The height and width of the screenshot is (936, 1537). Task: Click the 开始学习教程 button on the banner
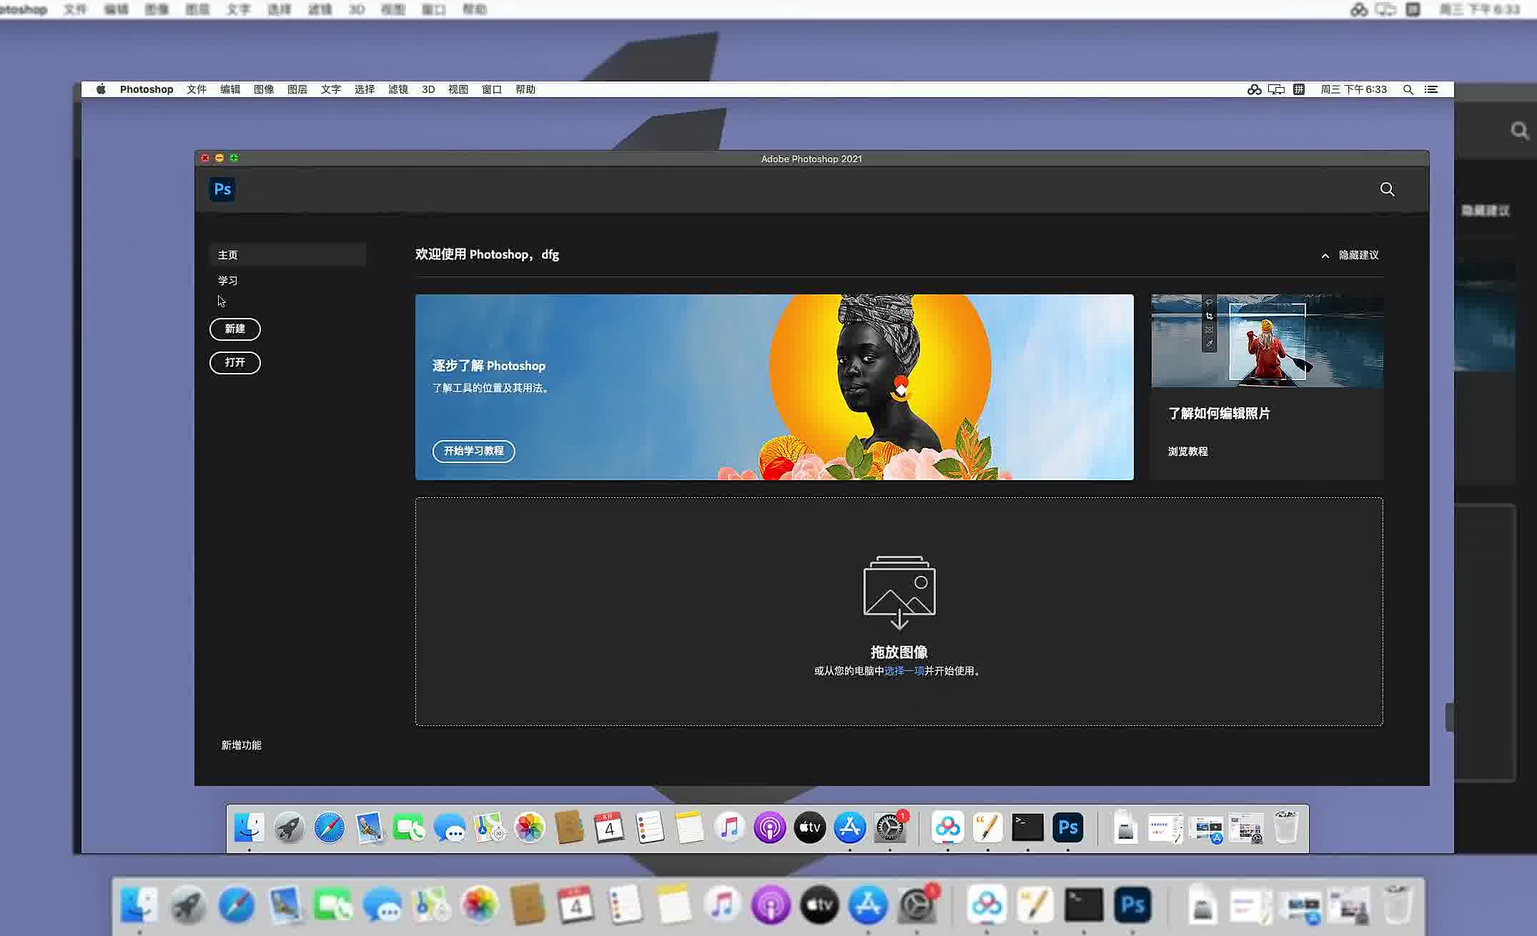pyautogui.click(x=473, y=451)
